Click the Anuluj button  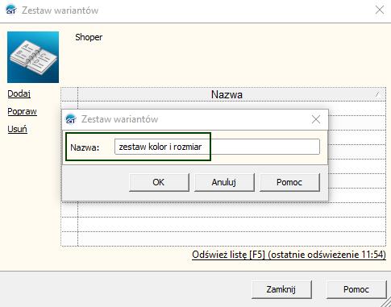tap(224, 182)
